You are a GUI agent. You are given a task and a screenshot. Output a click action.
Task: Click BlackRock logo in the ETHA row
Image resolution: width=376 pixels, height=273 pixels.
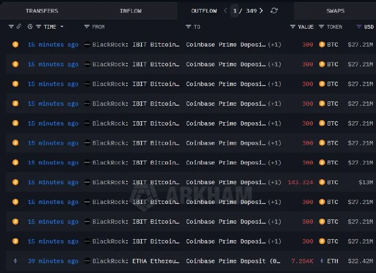tap(87, 261)
